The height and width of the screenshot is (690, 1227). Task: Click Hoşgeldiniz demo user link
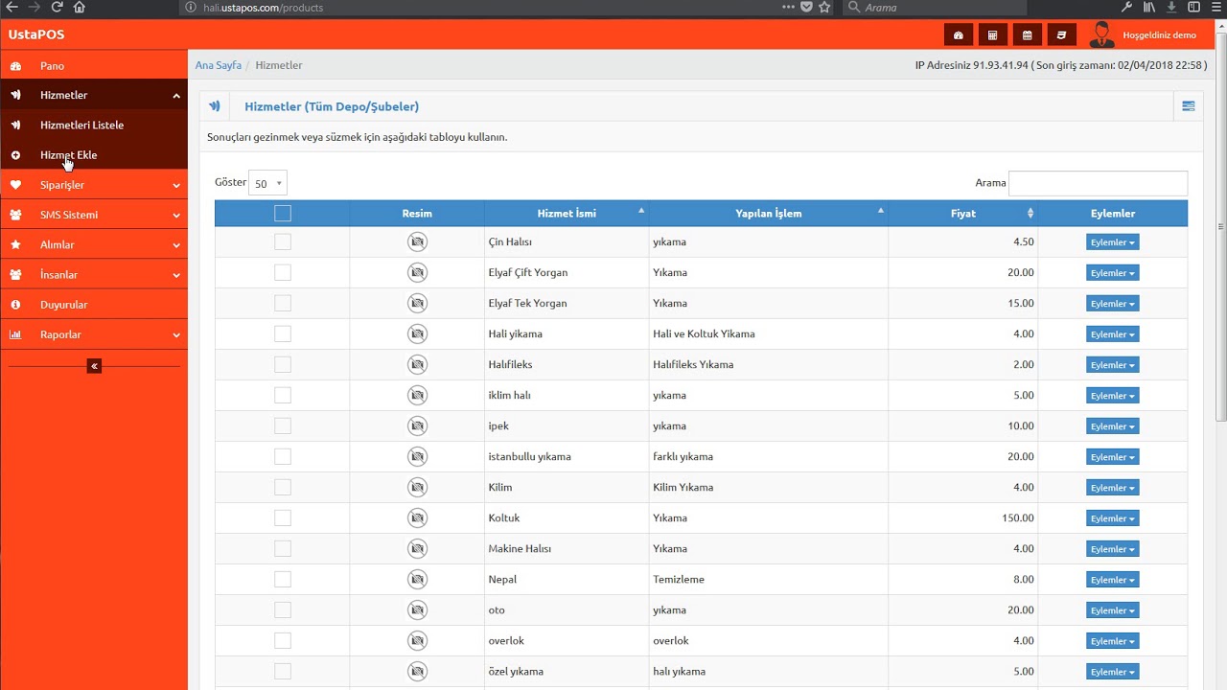(1159, 35)
